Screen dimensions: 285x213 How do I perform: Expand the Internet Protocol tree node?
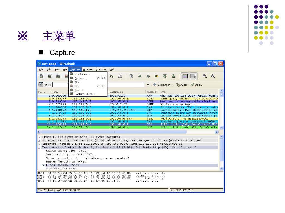point(39,144)
